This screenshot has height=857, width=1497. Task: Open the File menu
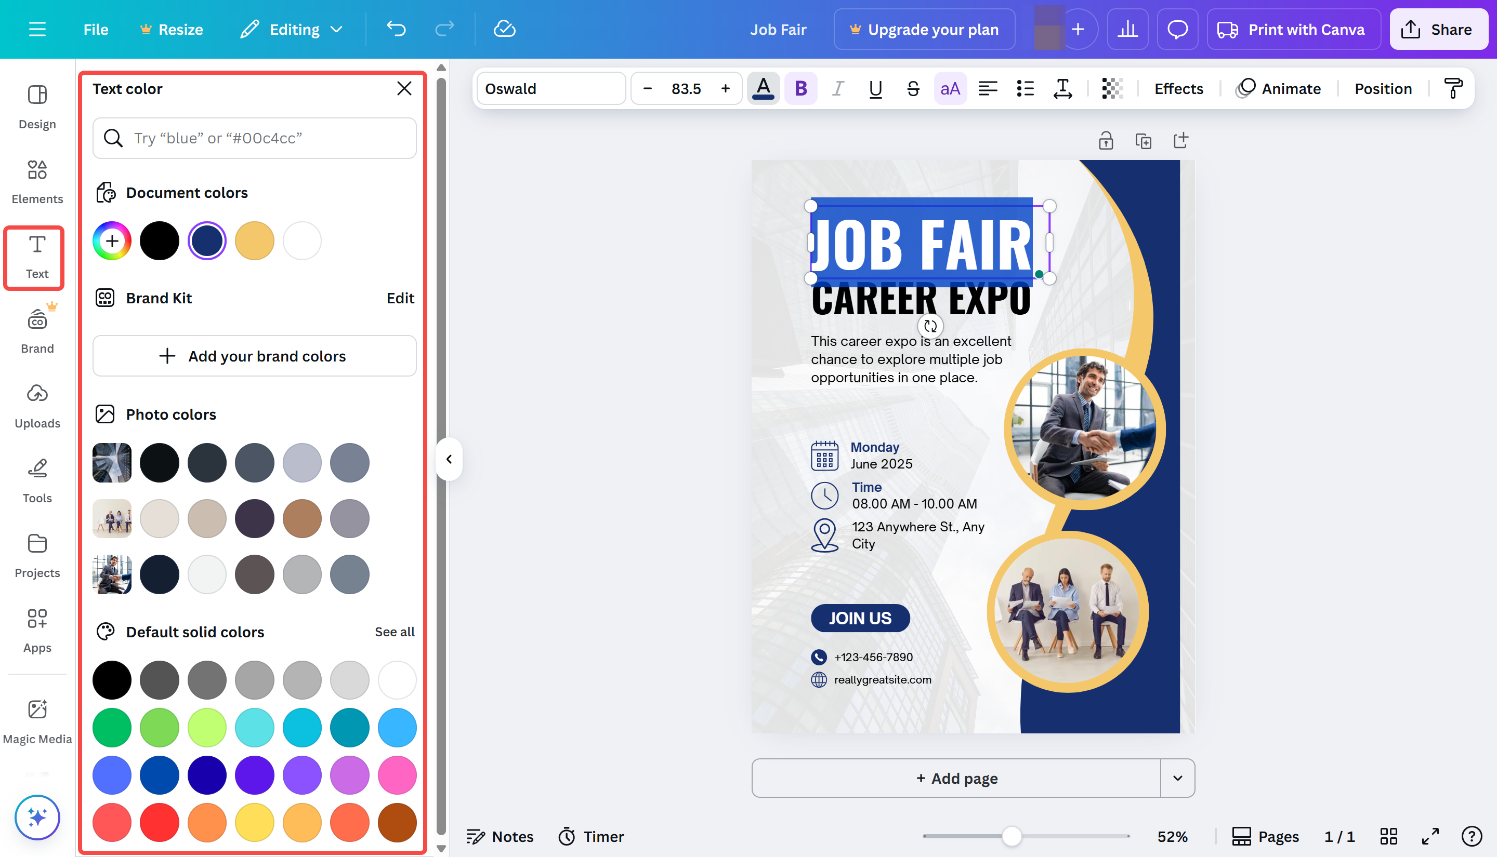(96, 29)
